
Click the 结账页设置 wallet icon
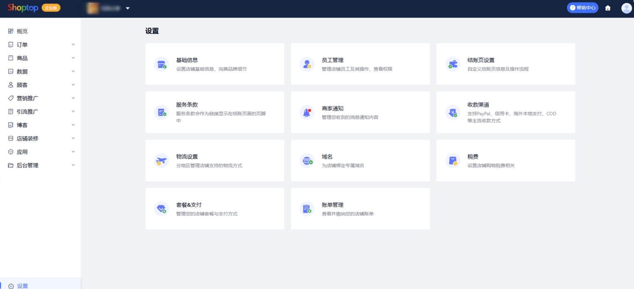(x=453, y=64)
